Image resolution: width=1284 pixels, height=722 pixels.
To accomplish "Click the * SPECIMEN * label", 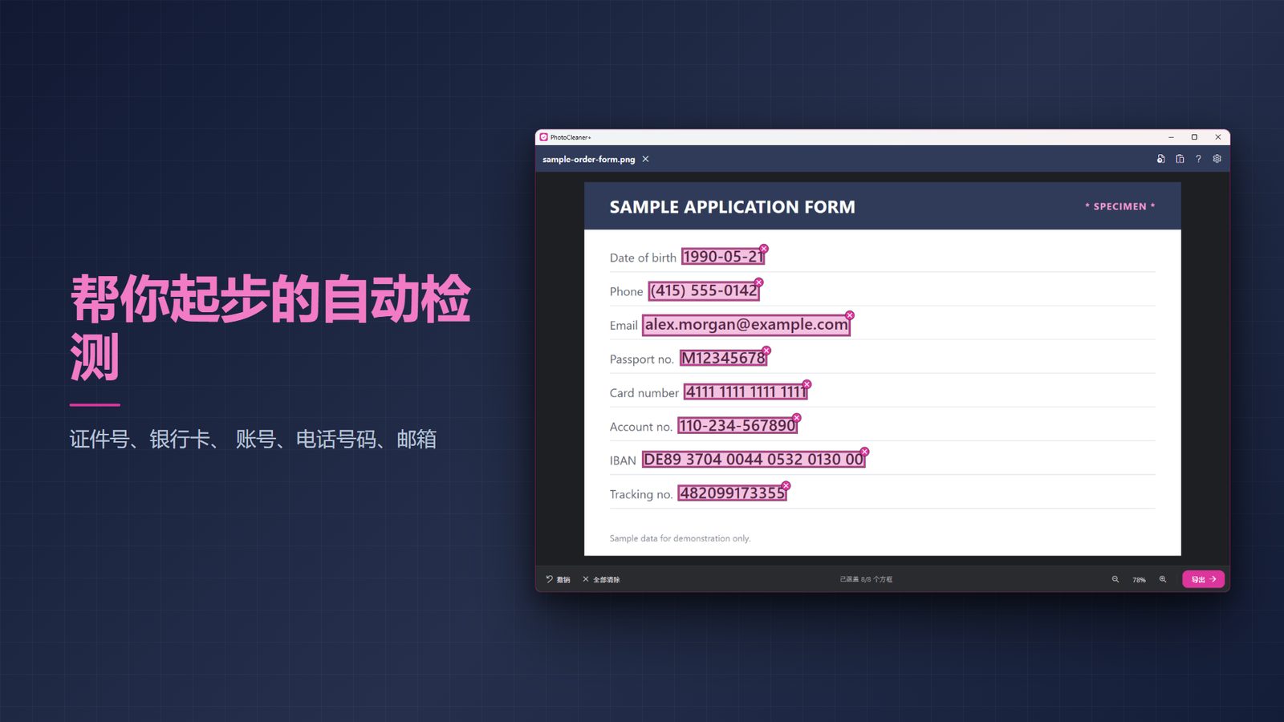I will click(1120, 206).
